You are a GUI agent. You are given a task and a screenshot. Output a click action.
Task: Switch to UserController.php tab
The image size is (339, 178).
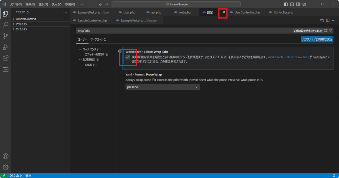click(247, 12)
